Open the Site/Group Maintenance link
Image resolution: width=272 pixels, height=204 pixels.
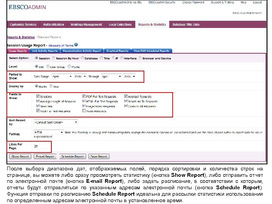coord(247,13)
